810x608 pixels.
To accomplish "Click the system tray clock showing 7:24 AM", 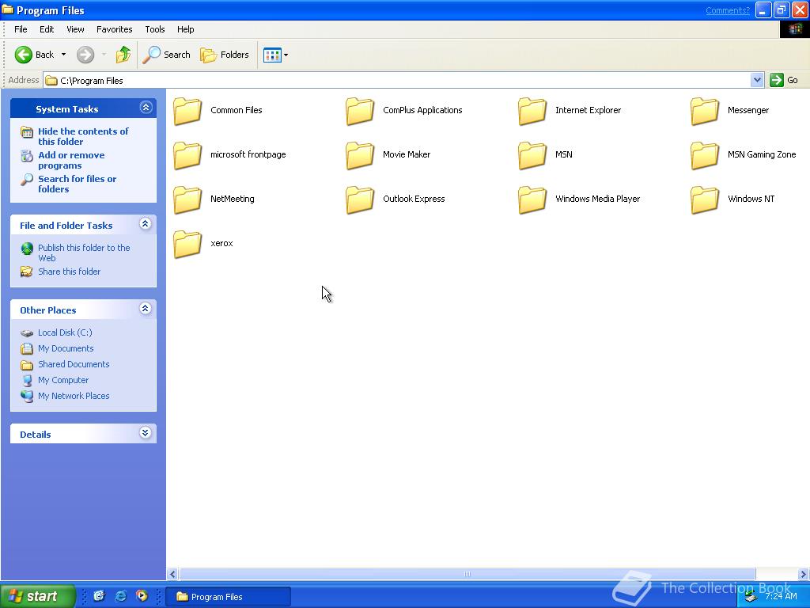I will [x=781, y=596].
